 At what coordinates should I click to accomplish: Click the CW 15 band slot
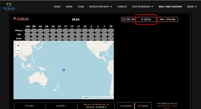click(x=72, y=35)
